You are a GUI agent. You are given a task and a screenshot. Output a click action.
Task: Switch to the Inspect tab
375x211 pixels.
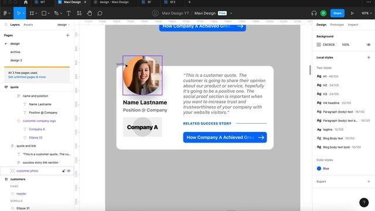tap(353, 25)
